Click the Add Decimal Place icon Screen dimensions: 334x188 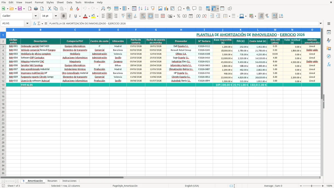[x=198, y=16]
